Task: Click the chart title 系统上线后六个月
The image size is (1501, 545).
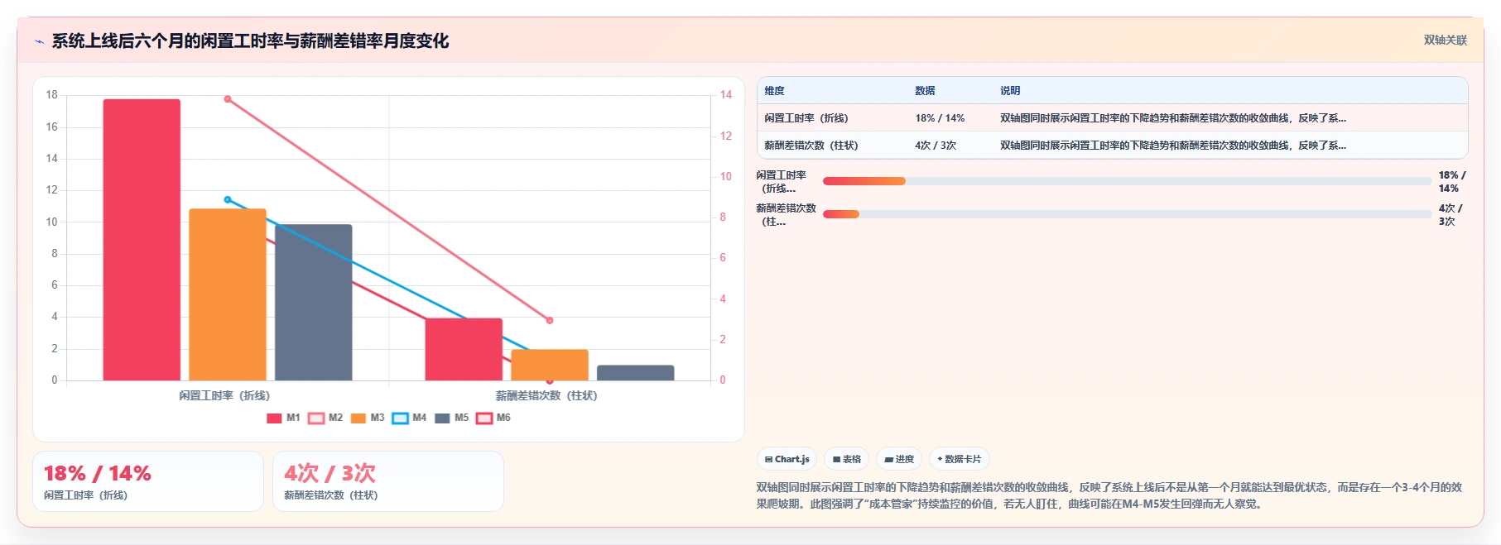Action: (x=250, y=41)
